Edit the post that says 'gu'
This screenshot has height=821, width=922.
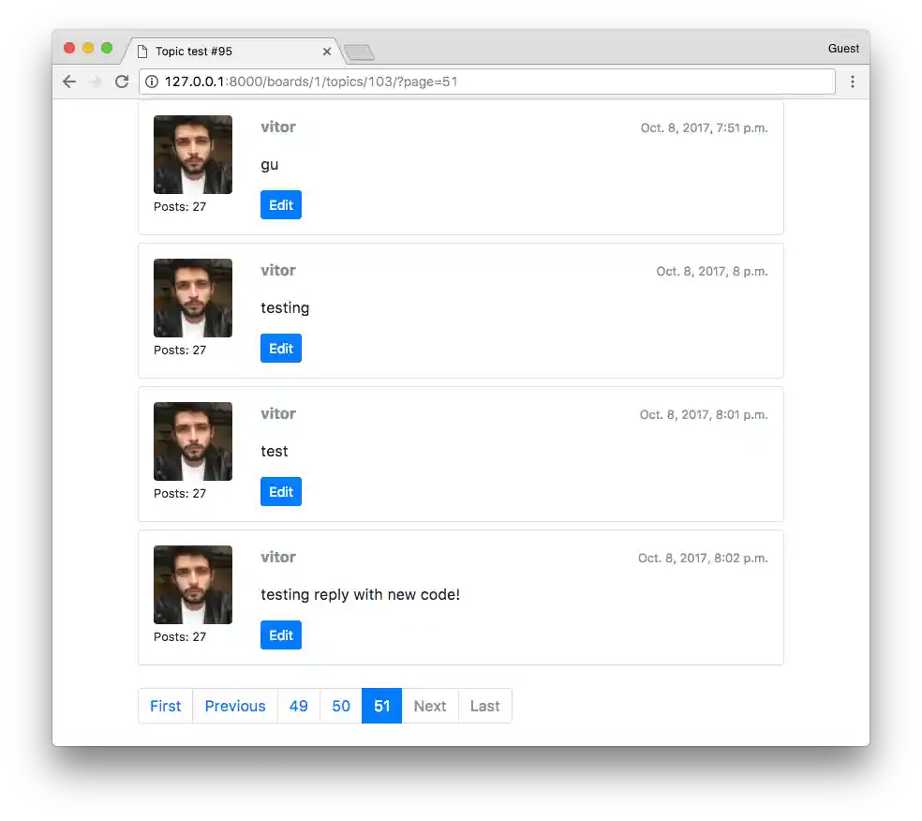[x=281, y=205]
